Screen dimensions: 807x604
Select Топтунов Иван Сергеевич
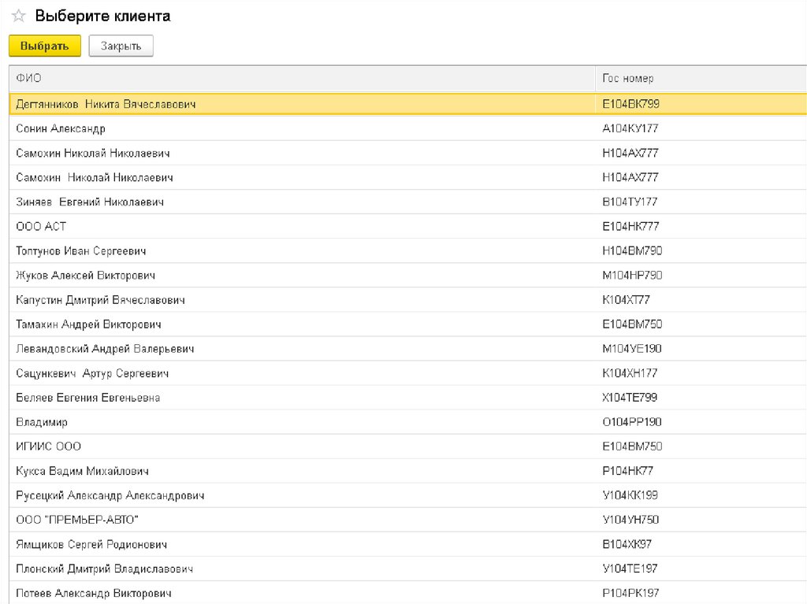tap(81, 251)
